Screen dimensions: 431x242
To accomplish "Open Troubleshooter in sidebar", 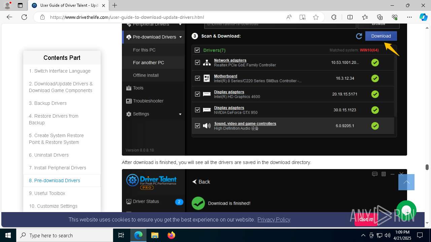I will tap(144, 101).
